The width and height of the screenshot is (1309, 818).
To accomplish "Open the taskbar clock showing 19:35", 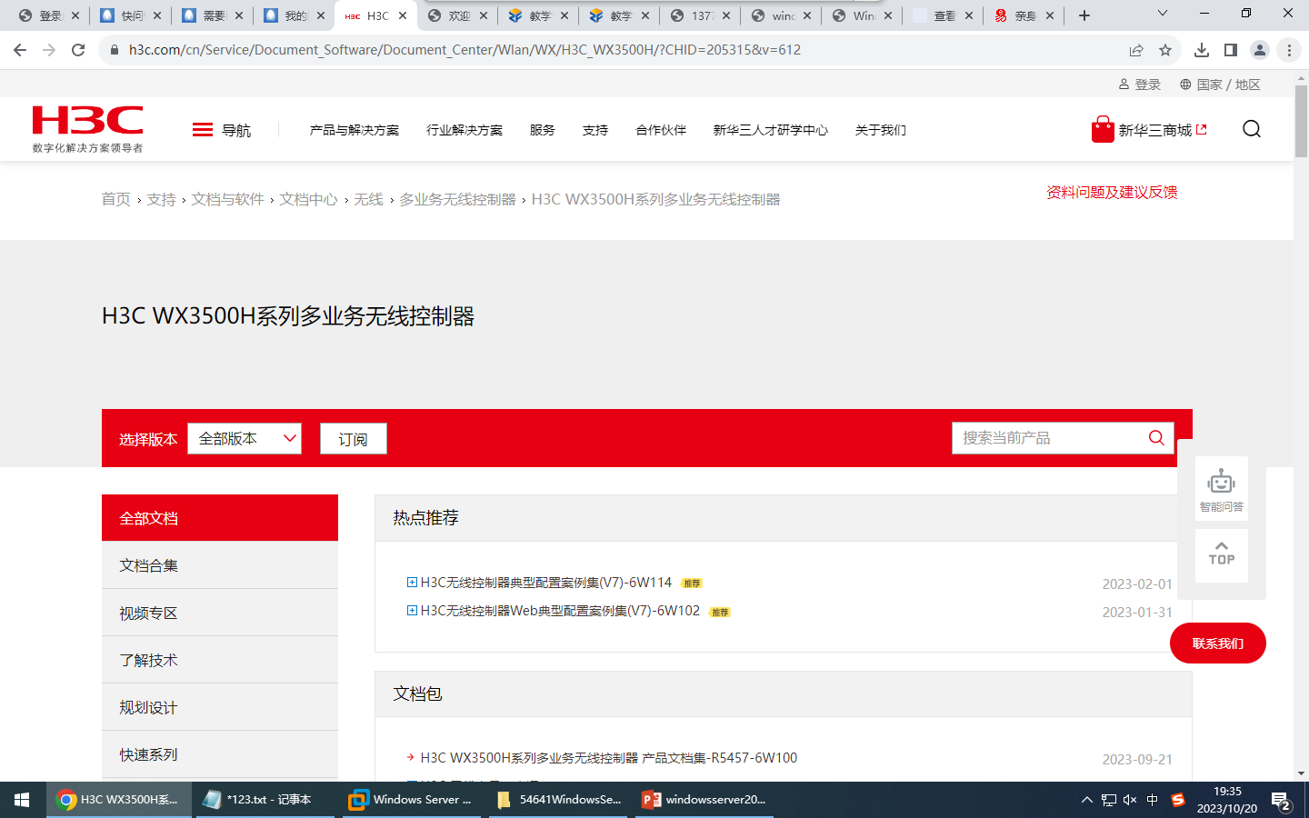I will coord(1227,800).
